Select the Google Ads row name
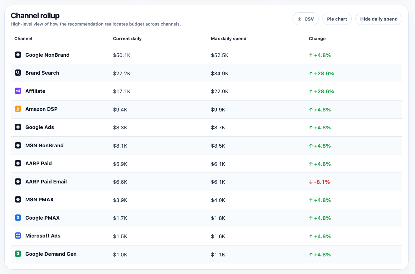The image size is (415, 274). click(x=40, y=127)
